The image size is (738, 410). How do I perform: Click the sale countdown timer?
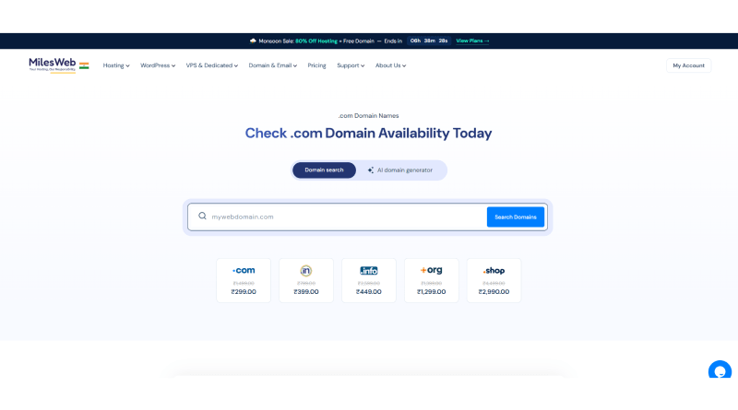click(x=429, y=41)
